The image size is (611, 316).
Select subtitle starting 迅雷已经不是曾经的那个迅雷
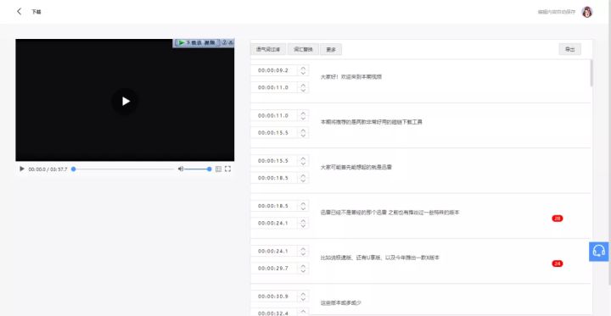(x=390, y=213)
